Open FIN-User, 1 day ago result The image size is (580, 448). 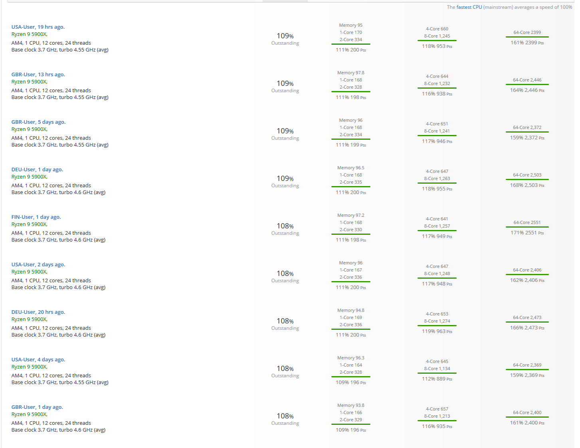[36, 217]
